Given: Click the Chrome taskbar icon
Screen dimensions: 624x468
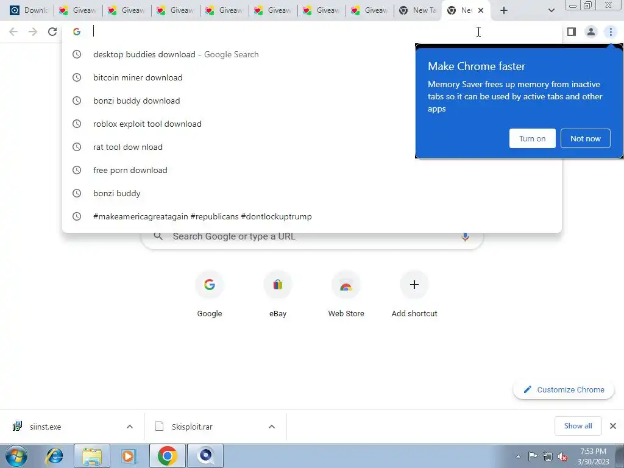Looking at the screenshot, I should [x=167, y=456].
